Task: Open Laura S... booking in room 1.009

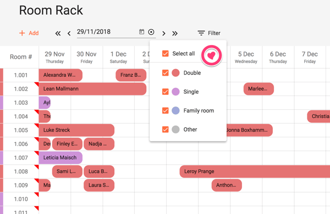Action: [99, 185]
